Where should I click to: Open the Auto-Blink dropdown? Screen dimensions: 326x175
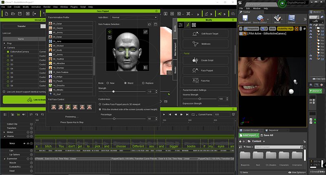click(x=134, y=18)
